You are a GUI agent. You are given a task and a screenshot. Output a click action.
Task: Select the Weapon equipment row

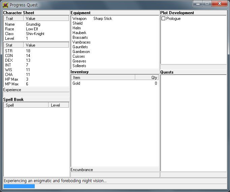coord(115,19)
